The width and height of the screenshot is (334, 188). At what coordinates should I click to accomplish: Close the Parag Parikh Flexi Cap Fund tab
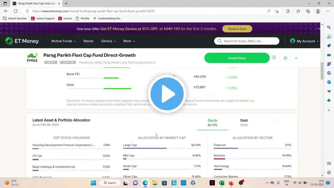tap(59, 3)
